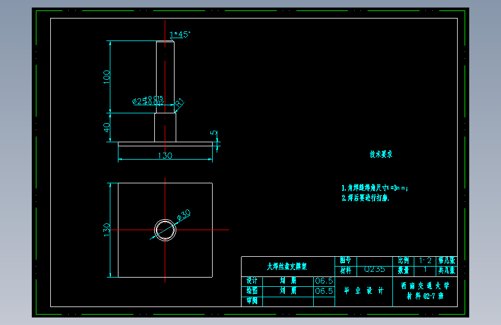
Task: Click the "比例" scale label
Action: (x=403, y=260)
